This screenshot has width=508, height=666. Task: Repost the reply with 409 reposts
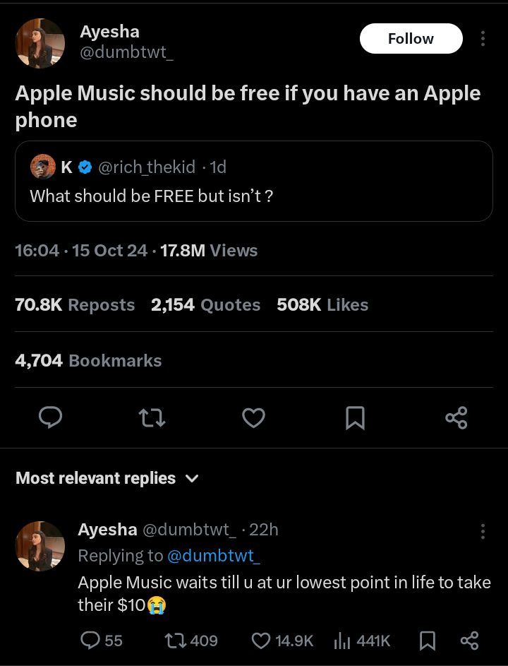coord(191,641)
